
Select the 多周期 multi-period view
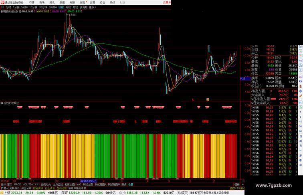(83, 7)
